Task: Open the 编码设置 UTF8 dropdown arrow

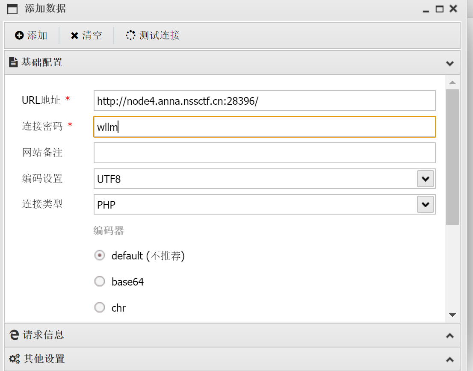Action: 426,179
